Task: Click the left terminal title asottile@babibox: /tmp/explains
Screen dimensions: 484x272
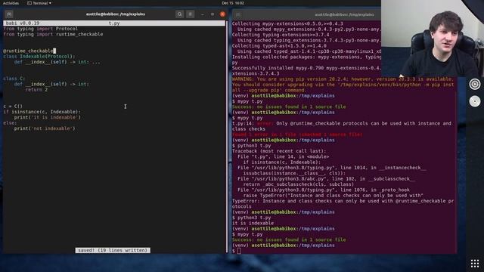Action: tap(116, 14)
